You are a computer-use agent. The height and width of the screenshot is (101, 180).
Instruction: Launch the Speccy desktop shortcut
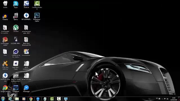pyautogui.click(x=16, y=17)
